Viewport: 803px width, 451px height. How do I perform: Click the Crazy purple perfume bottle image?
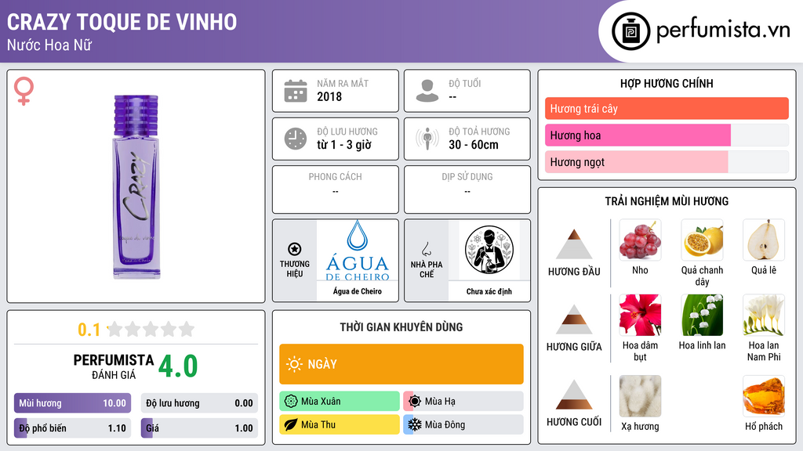click(x=136, y=186)
